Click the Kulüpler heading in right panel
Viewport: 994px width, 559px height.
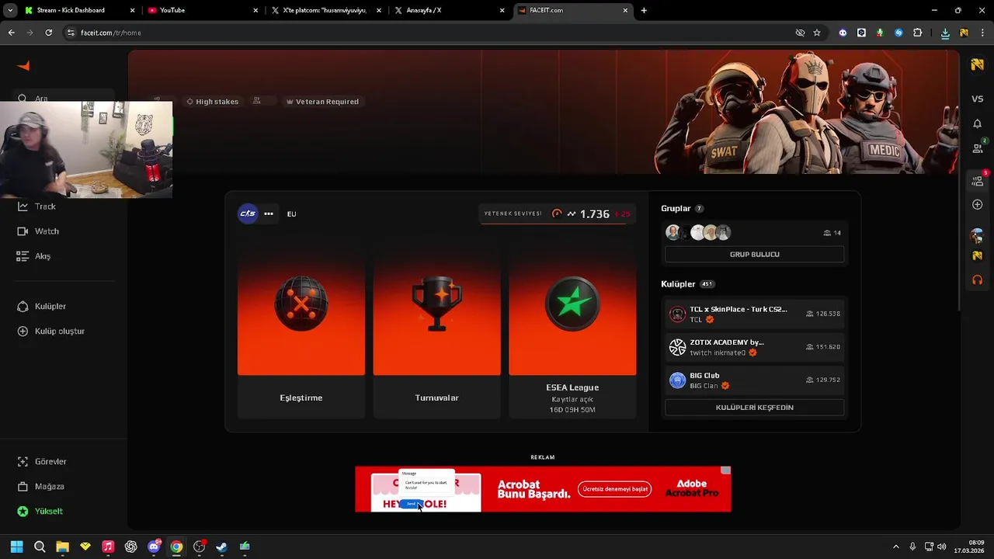[x=678, y=284]
